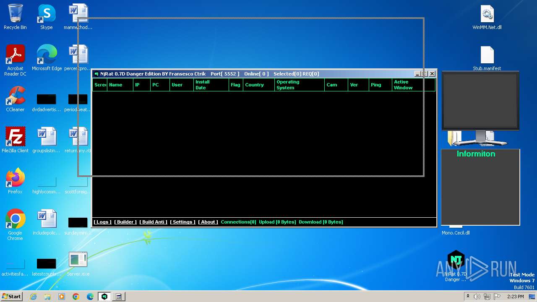This screenshot has height=302, width=537.
Task: Open FileZilla Client desktop icon
Action: (15, 140)
